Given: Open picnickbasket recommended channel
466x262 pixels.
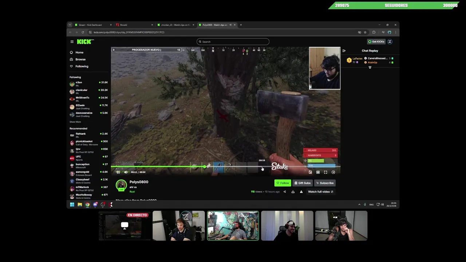Looking at the screenshot, I should (88, 143).
